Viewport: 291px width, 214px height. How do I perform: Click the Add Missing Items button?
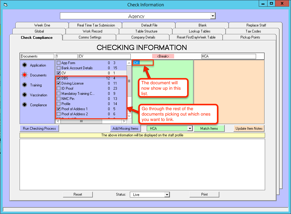point(125,129)
